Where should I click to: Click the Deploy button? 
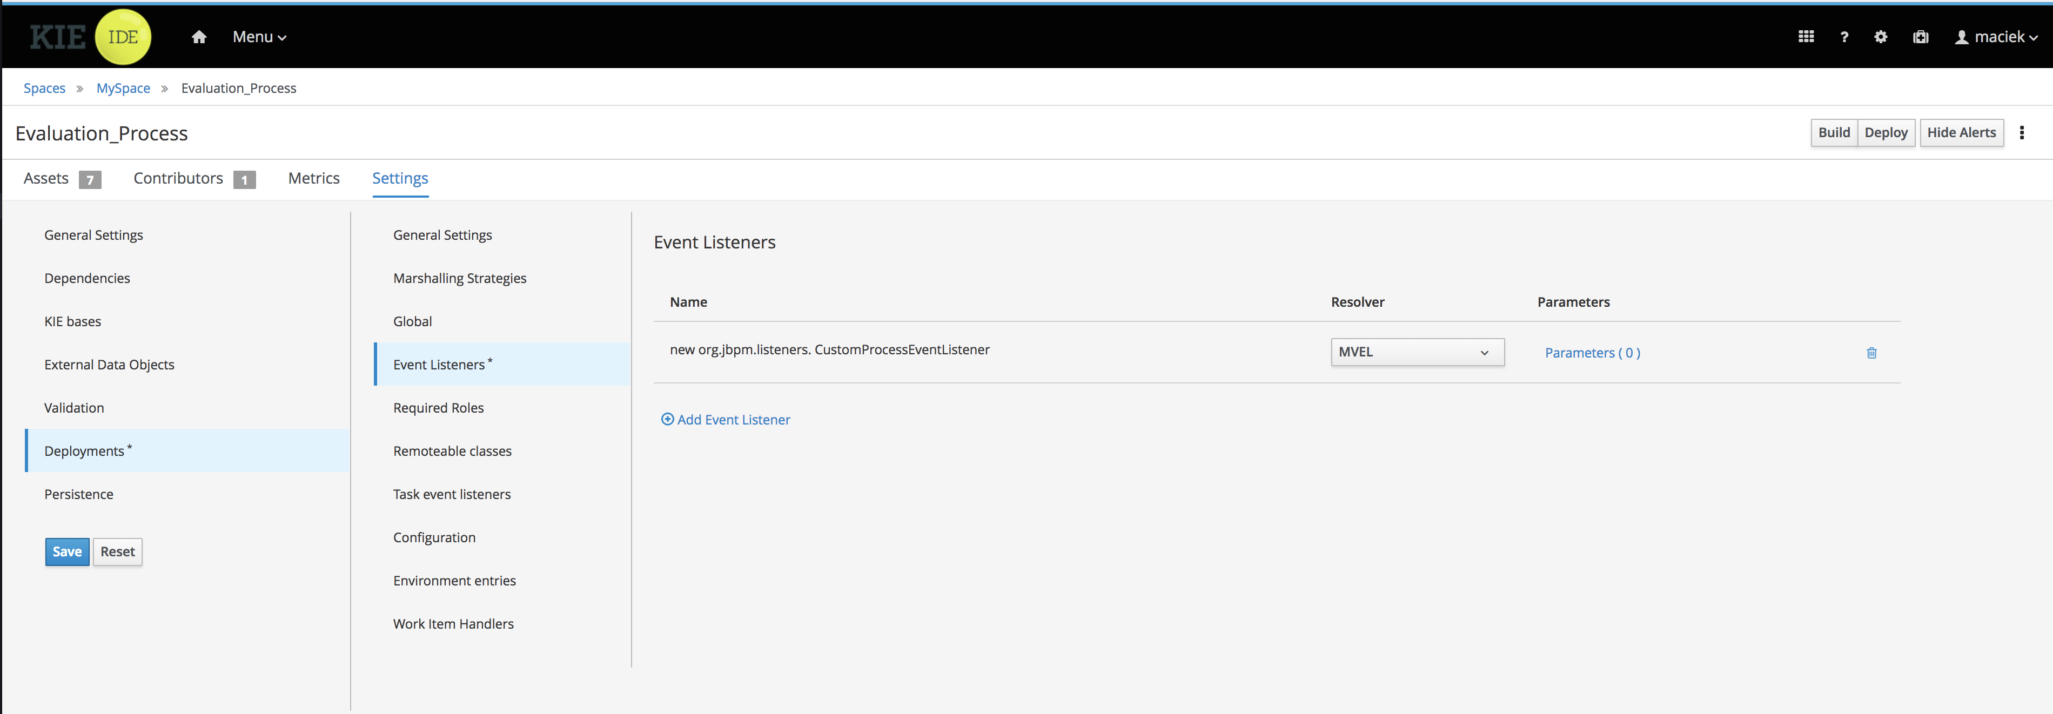tap(1886, 132)
